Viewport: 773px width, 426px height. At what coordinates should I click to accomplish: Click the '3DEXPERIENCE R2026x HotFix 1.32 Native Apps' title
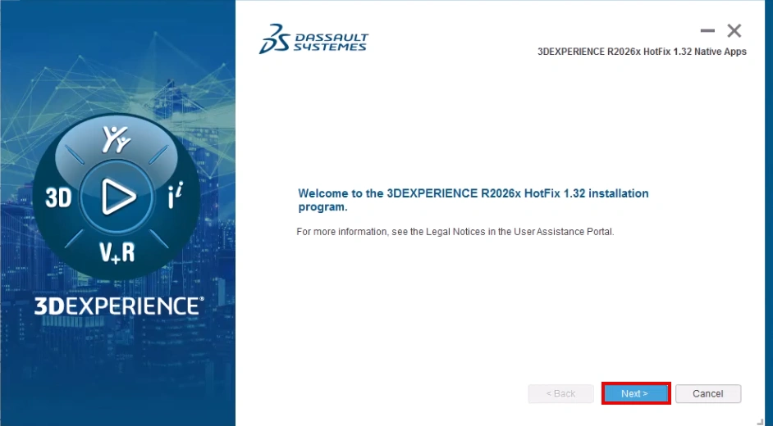click(642, 52)
